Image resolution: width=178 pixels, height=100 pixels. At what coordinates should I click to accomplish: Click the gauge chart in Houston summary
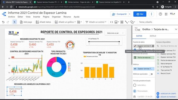pos(70,45)
